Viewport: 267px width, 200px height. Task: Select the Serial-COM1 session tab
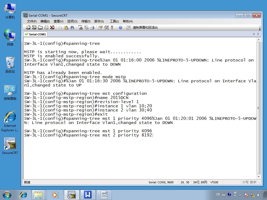pyautogui.click(x=35, y=34)
